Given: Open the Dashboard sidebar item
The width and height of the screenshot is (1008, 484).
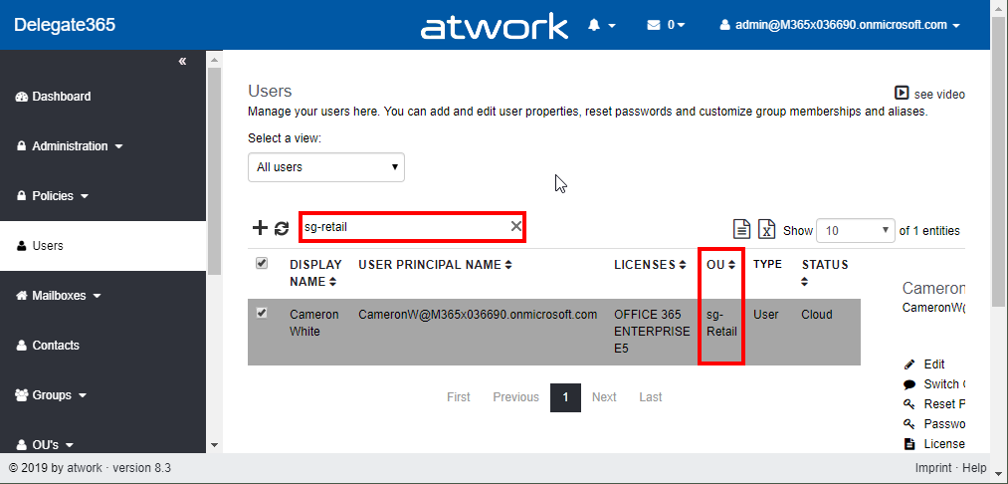Looking at the screenshot, I should [61, 97].
